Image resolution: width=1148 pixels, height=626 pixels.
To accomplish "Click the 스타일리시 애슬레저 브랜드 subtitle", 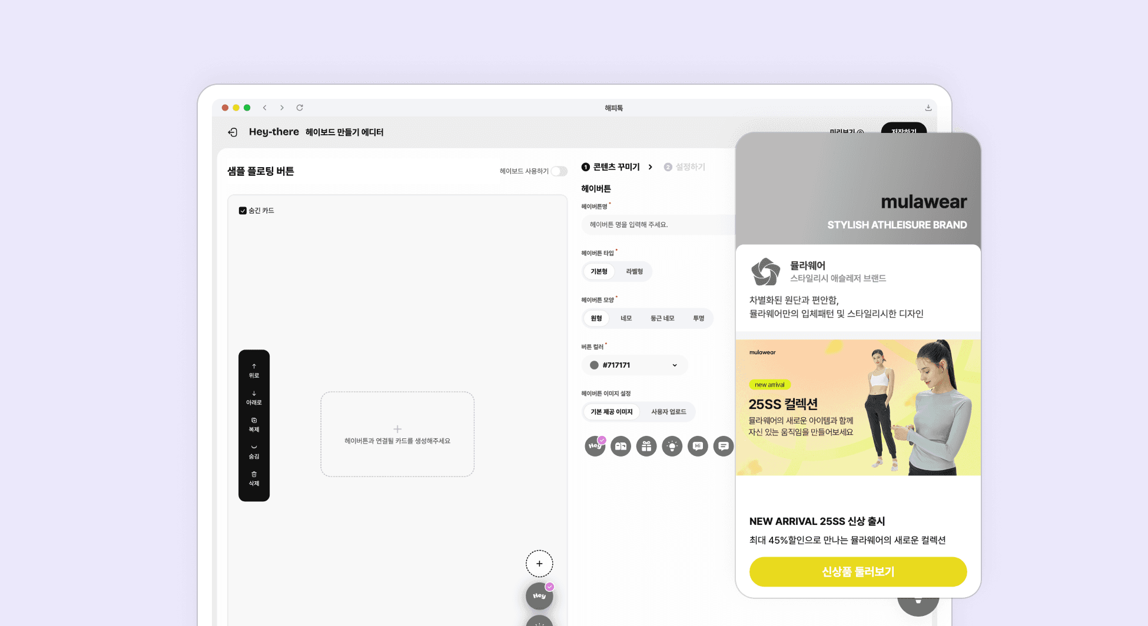I will pos(838,278).
